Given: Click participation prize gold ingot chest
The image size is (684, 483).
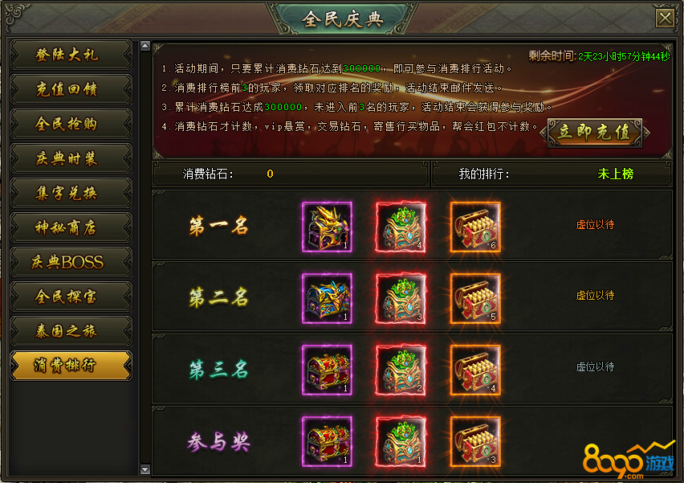Looking at the screenshot, I should 475,441.
